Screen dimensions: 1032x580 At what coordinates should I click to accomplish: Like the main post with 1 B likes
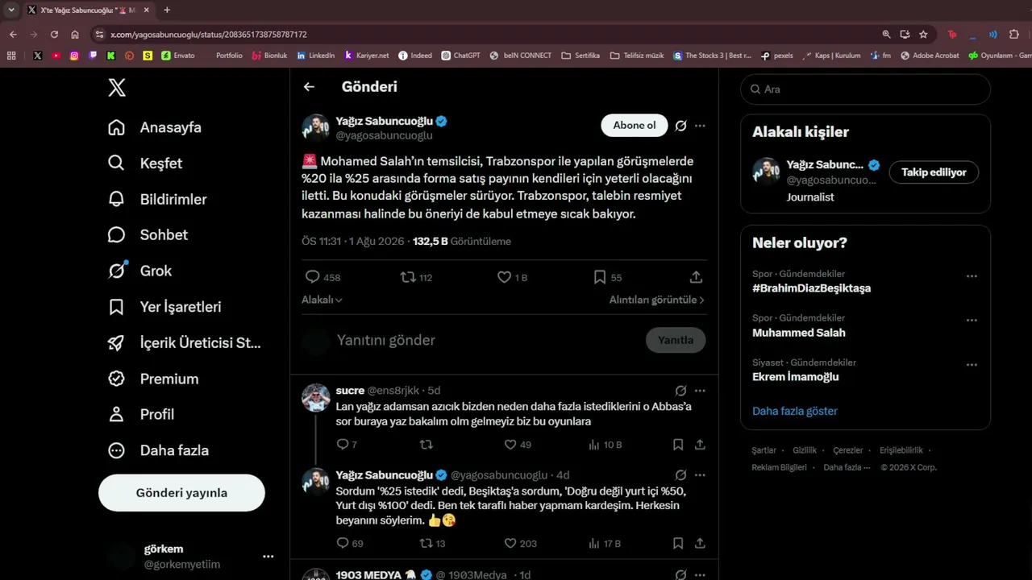(512, 277)
